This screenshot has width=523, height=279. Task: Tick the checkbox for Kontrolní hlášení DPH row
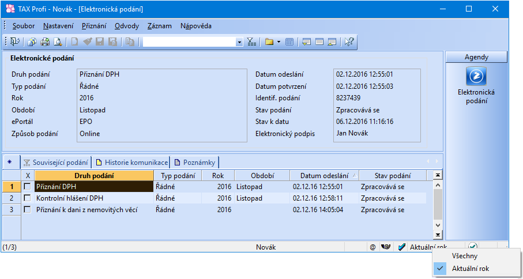[28, 198]
